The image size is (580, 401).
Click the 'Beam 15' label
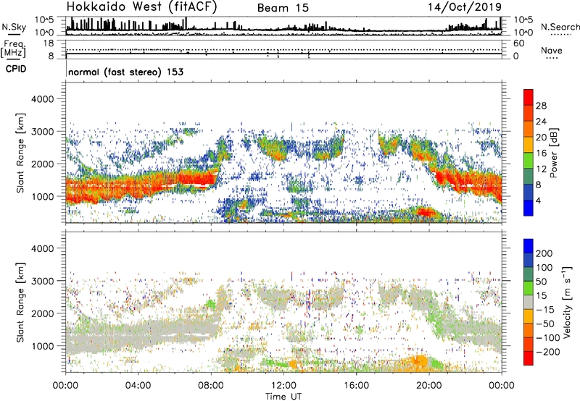(x=283, y=8)
